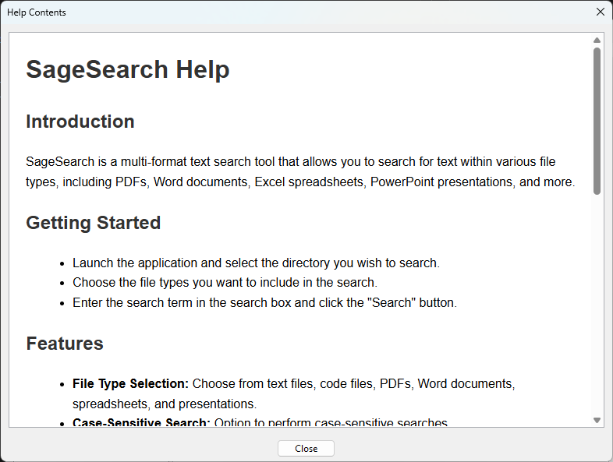This screenshot has height=462, width=613.
Task: Click the 'Enter the search term' bullet line
Action: click(x=264, y=303)
